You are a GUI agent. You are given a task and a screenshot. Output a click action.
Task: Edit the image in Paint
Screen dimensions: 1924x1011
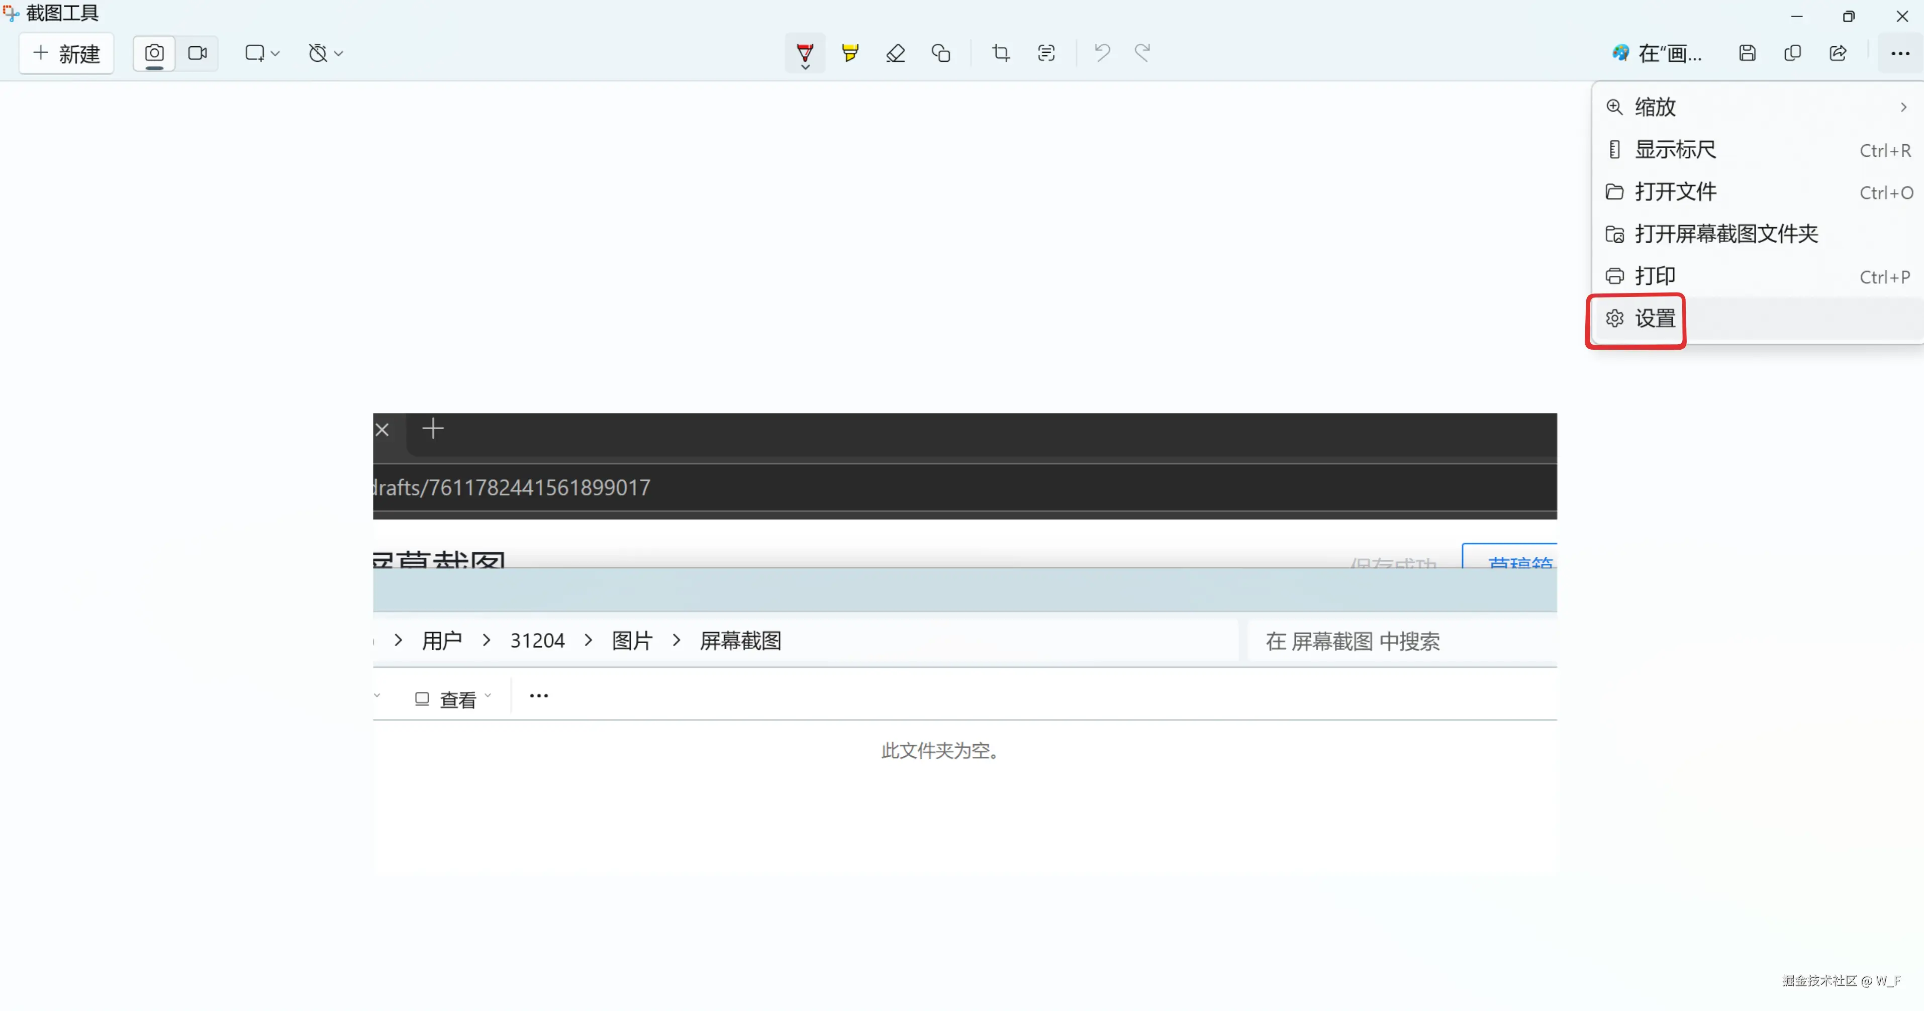[x=1657, y=53]
